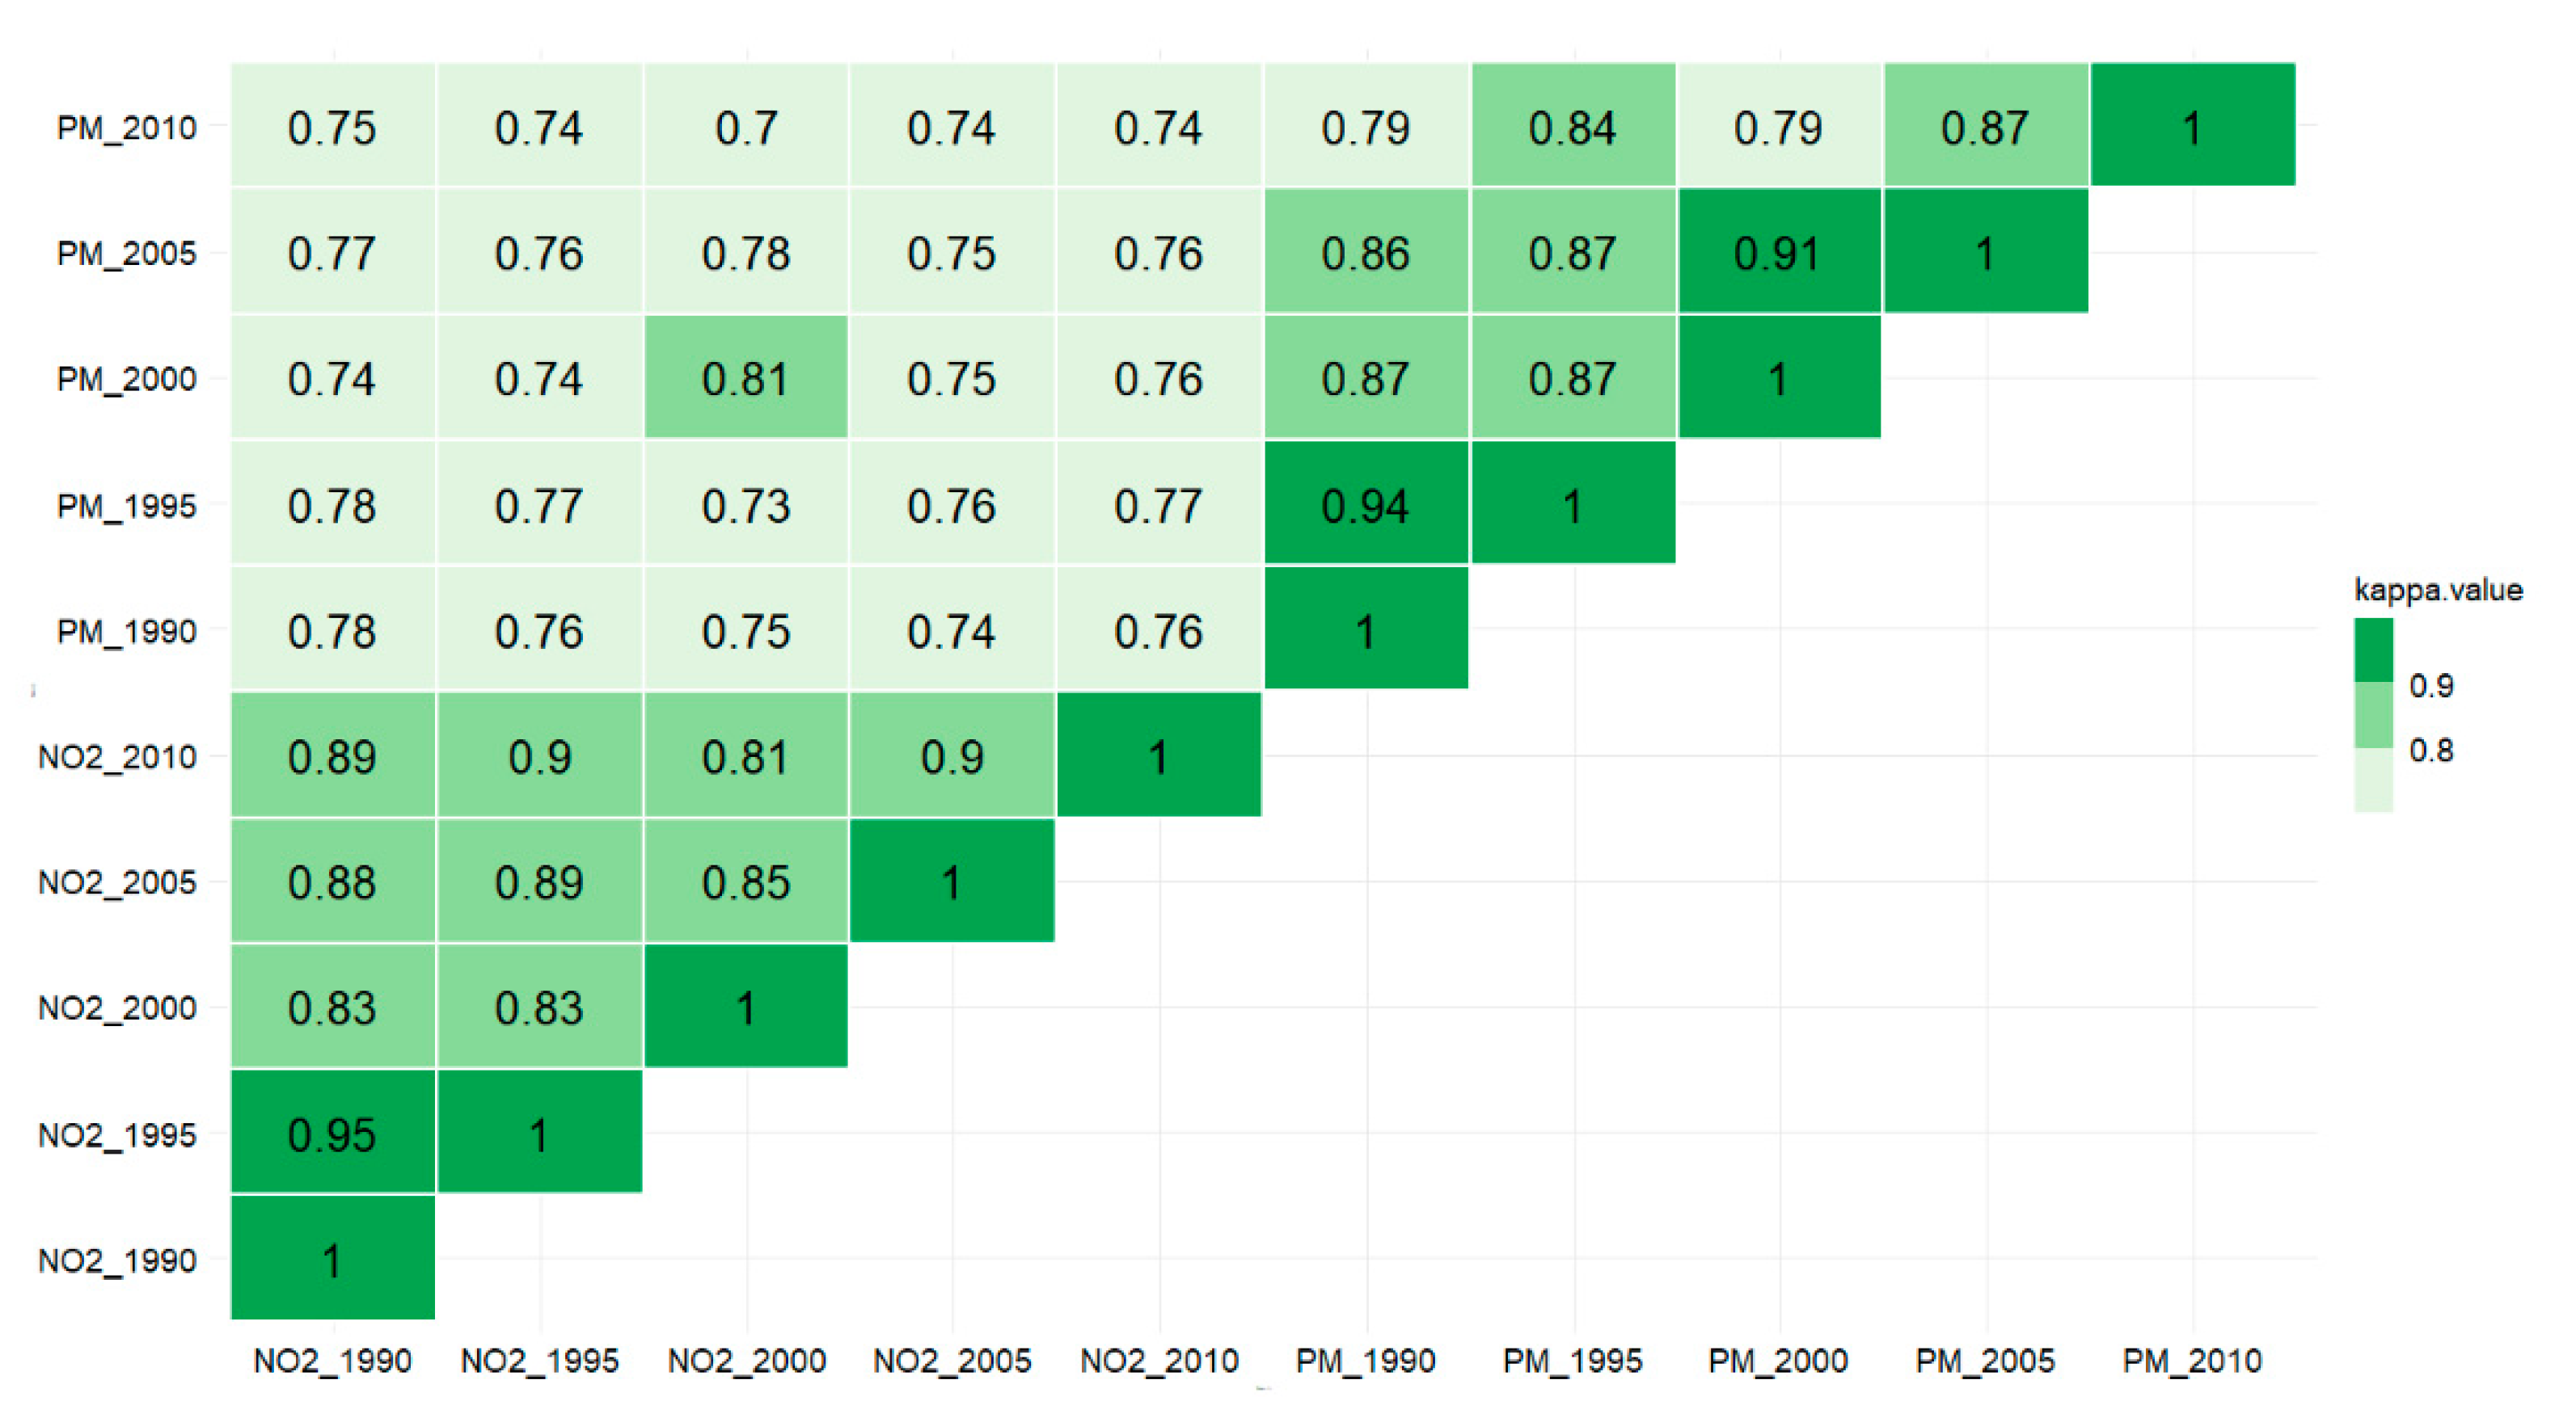This screenshot has width=2576, height=1422.
Task: Click the diagonal 1 cell at PM_2010
Action: (2192, 127)
